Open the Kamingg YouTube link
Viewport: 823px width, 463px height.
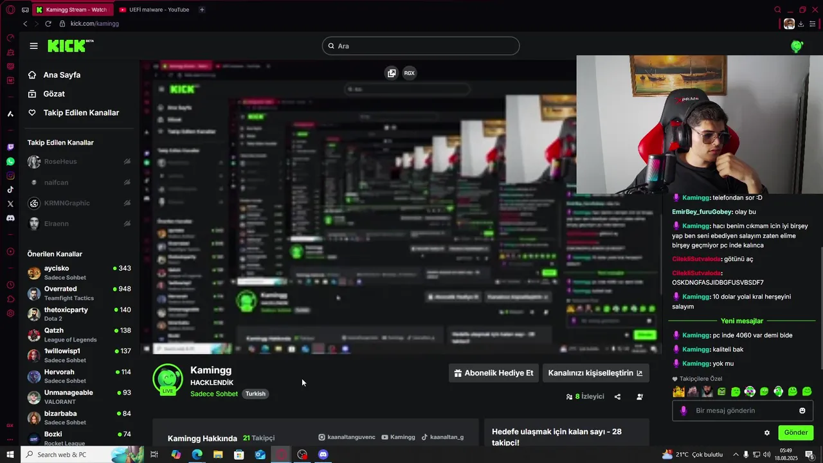398,437
